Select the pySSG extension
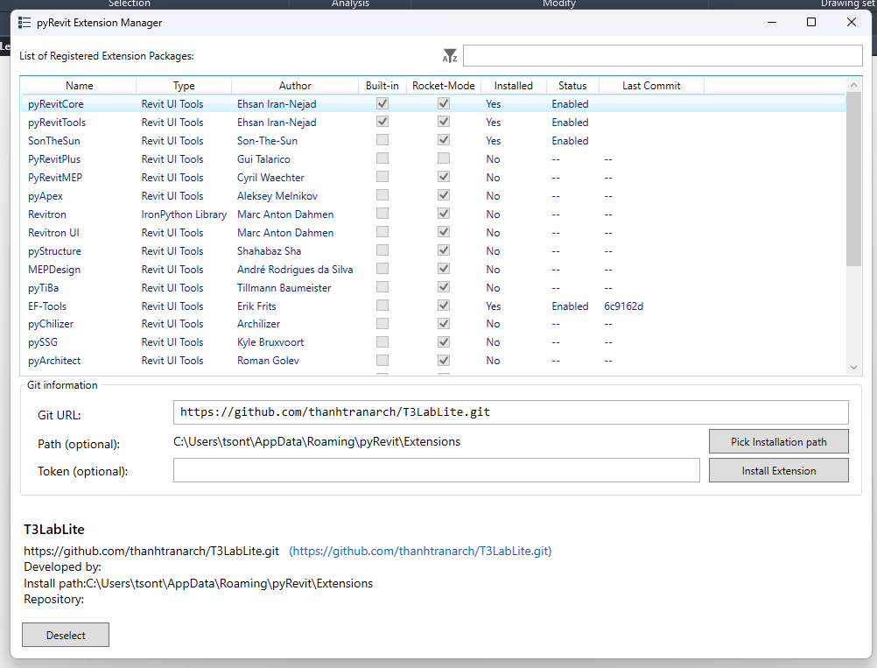Image resolution: width=877 pixels, height=668 pixels. tap(433, 342)
